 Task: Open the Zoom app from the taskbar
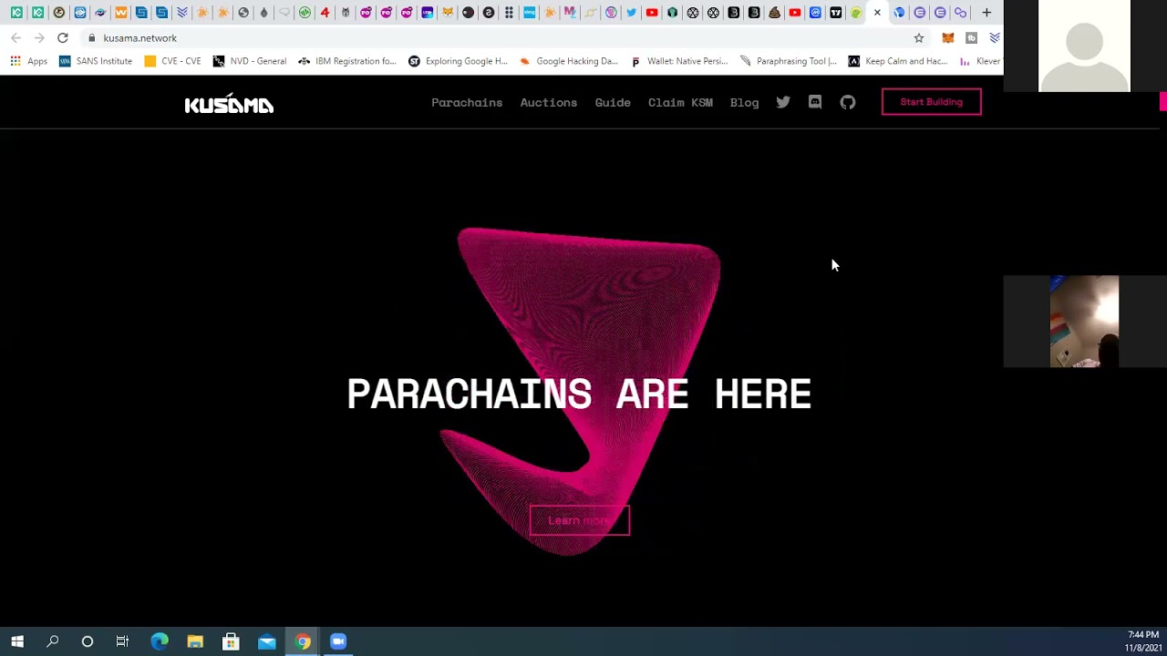pyautogui.click(x=338, y=642)
